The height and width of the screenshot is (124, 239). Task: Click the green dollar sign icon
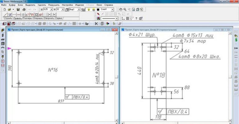pos(236,40)
